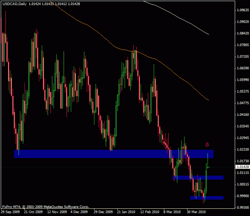Viewport: 250px width, 216px height.
Task: Select the red down-arrow chart marker
Action: [207, 145]
